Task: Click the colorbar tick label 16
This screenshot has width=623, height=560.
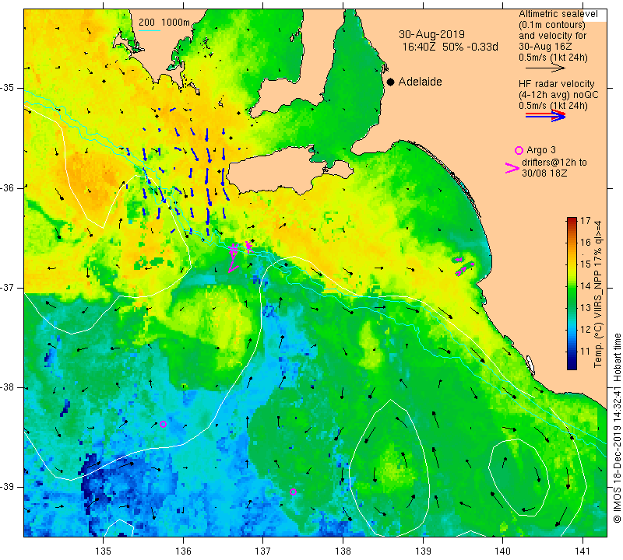Action: click(586, 242)
